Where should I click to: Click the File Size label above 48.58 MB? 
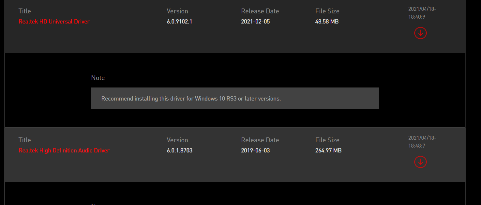point(327,11)
